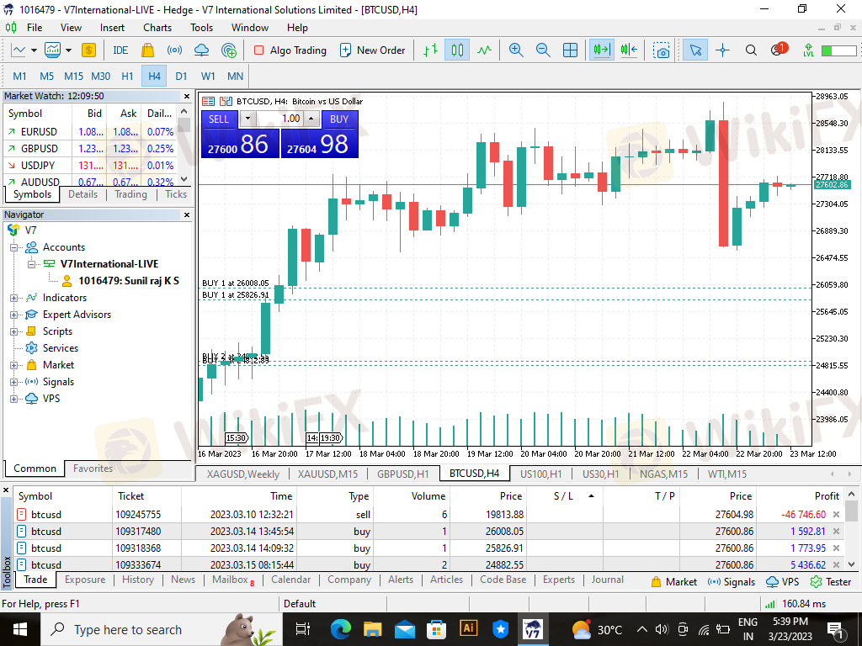The image size is (862, 646).
Task: Collapse the V7International-LIVE account node
Action: (x=31, y=264)
